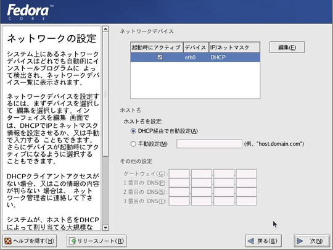The height and width of the screenshot is (250, 333).
Task: Select 手動設定 radio button
Action: [x=133, y=144]
